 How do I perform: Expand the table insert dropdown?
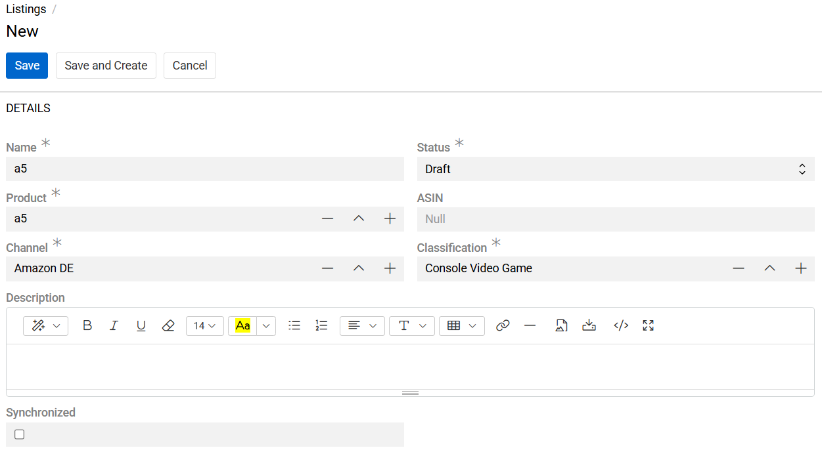click(461, 326)
